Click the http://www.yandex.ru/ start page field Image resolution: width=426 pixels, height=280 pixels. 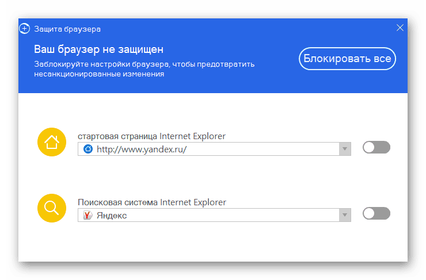point(213,149)
